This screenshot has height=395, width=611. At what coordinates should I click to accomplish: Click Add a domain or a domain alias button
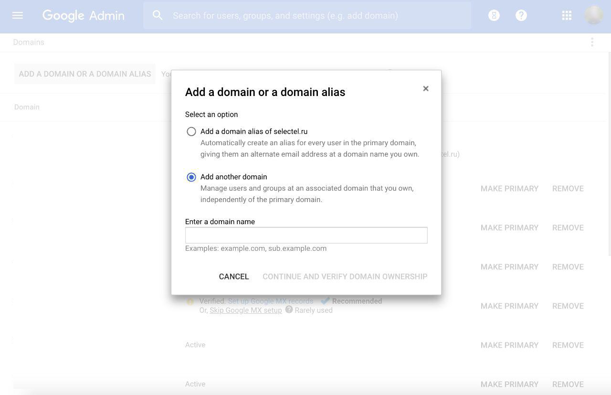click(x=85, y=74)
